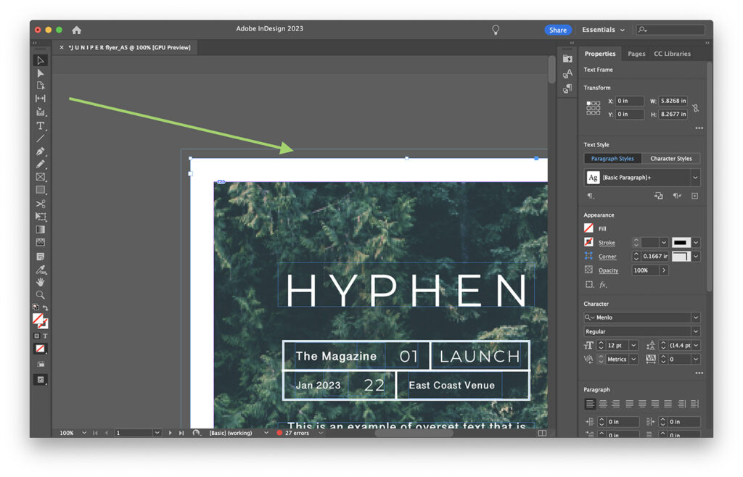Open the [Basic Paragraph]+ style dropdown
The width and height of the screenshot is (743, 477).
pyautogui.click(x=694, y=177)
